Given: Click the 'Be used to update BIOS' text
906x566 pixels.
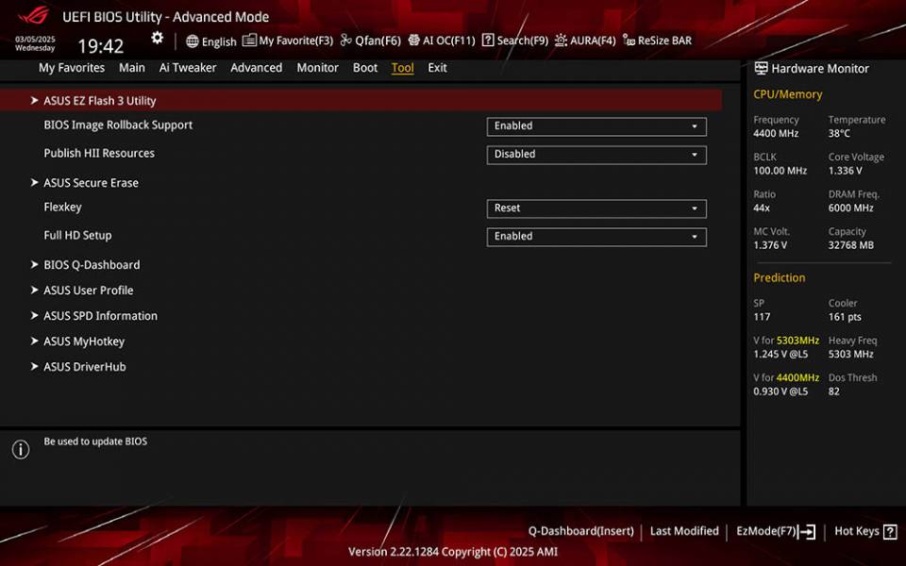Looking at the screenshot, I should point(95,441).
